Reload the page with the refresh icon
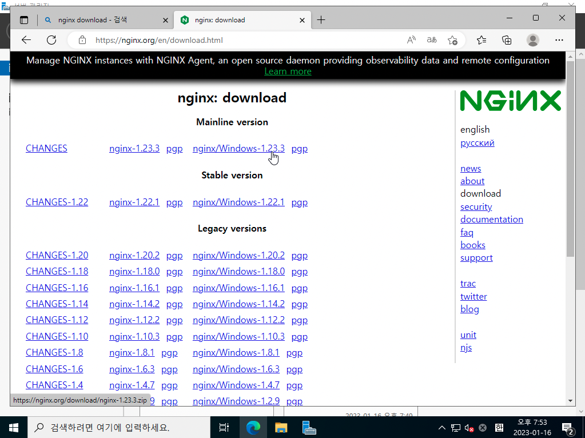 tap(51, 40)
